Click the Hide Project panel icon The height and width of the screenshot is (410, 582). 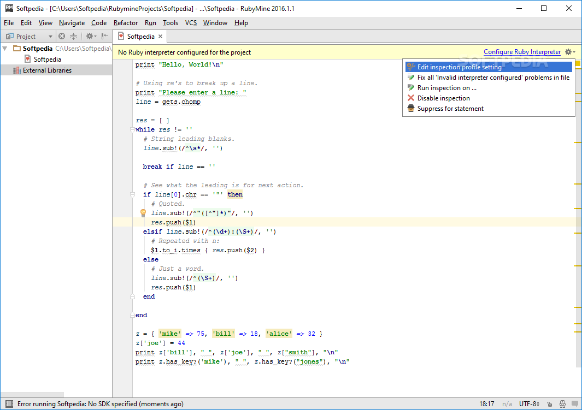105,37
